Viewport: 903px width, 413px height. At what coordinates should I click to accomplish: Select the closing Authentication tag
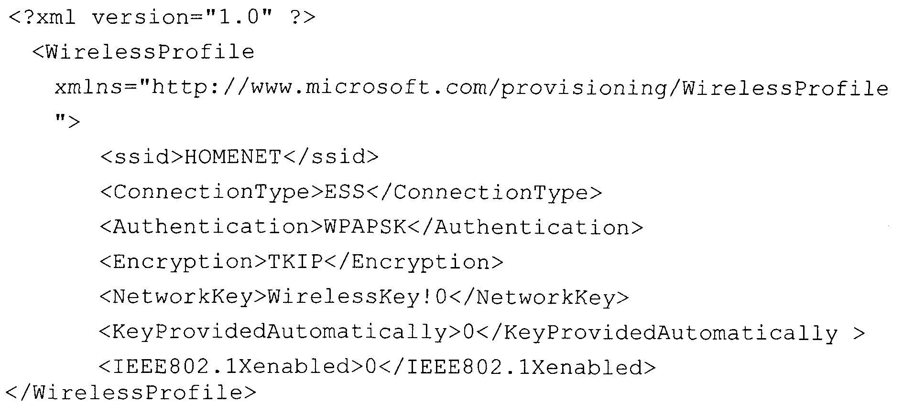526,227
